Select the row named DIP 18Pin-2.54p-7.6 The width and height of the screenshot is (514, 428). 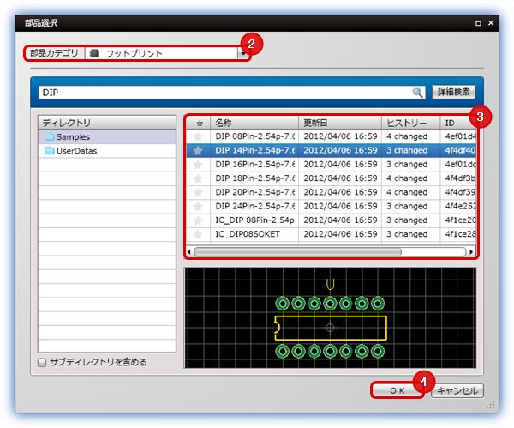(x=331, y=178)
